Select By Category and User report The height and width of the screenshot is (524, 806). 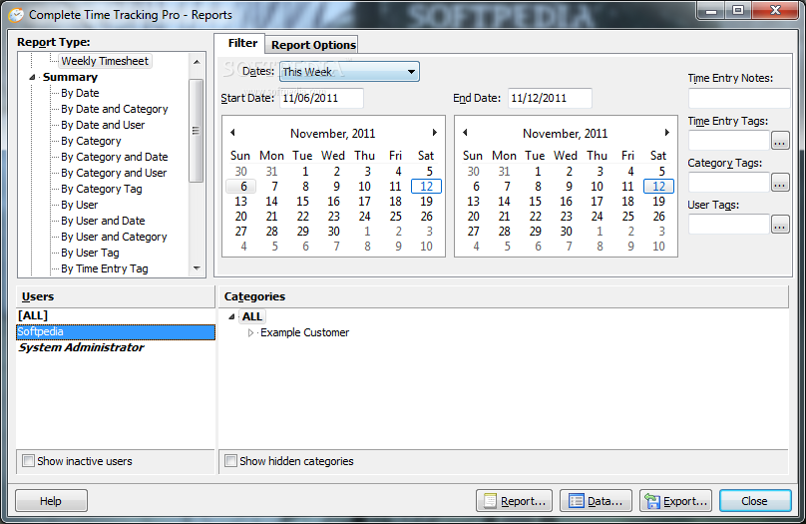[114, 173]
